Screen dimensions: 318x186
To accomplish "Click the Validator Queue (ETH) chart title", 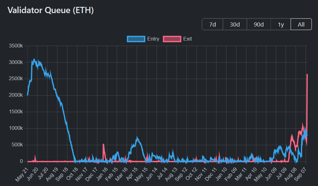I will click(x=51, y=10).
